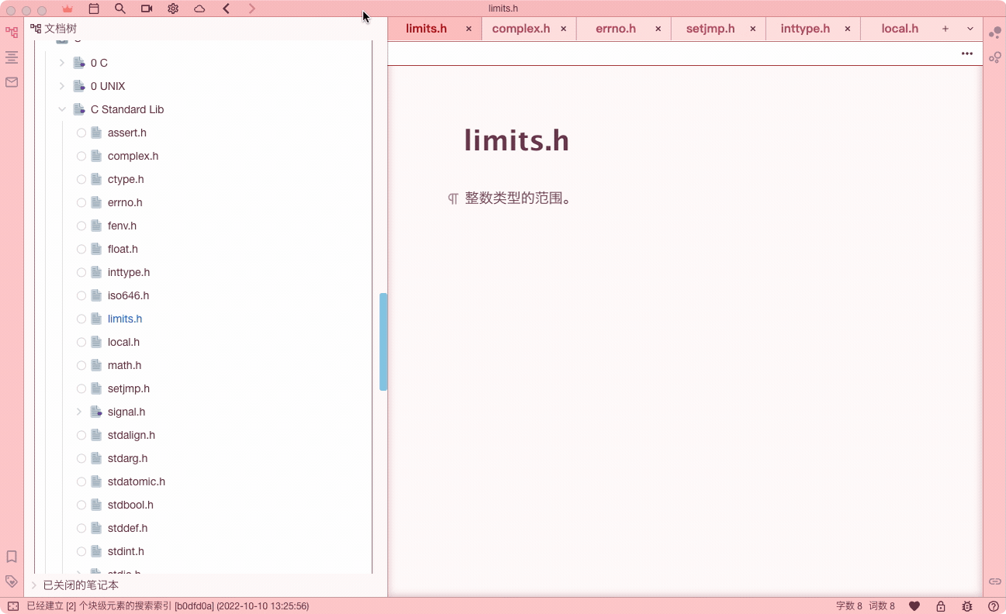The width and height of the screenshot is (1006, 614).
Task: Start screen recording via the camera icon
Action: pyautogui.click(x=147, y=9)
